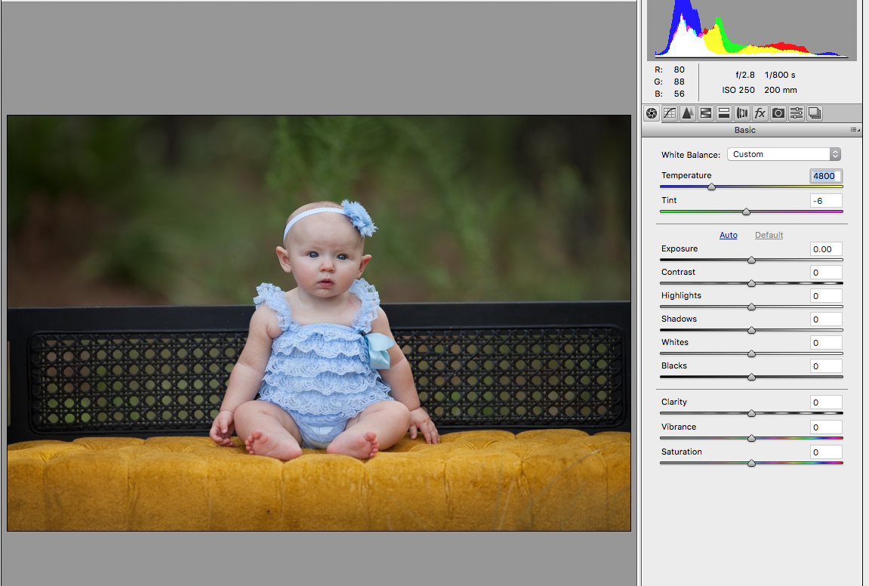Open the Snapshots panel
The width and height of the screenshot is (869, 586).
[814, 113]
